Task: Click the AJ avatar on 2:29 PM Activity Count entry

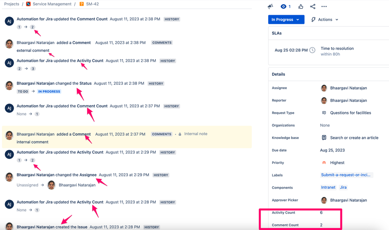Action: click(x=9, y=155)
